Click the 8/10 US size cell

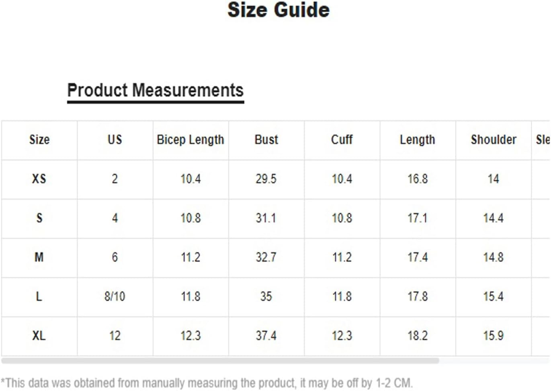pos(115,297)
